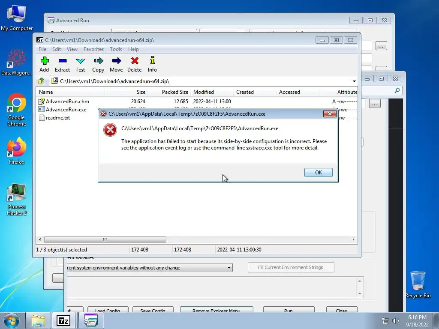This screenshot has width=439, height=329.
Task: Click the Run button in Advanced Run
Action: (289, 310)
